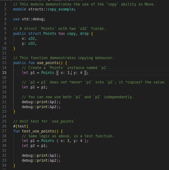Click the "drop" ability on line 7
This screenshot has height=170, width=169.
coord(84,34)
